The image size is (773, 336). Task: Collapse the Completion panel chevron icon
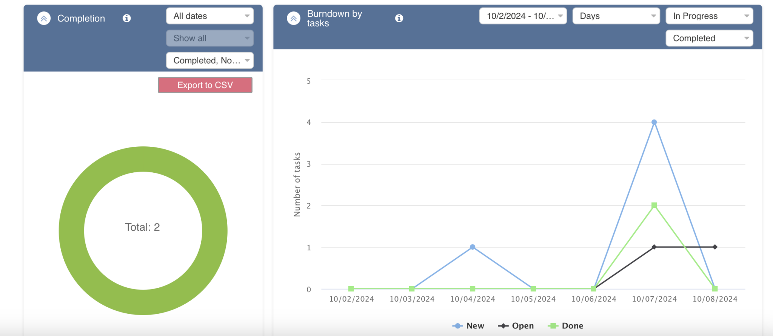44,18
